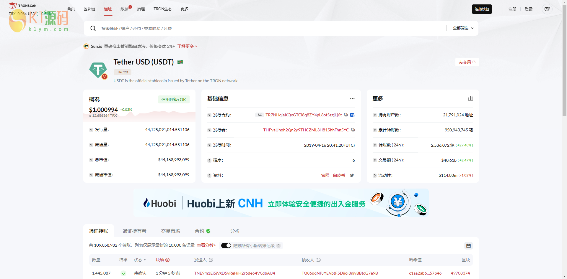The image size is (567, 279).
Task: Click the 登录 link
Action: [529, 9]
